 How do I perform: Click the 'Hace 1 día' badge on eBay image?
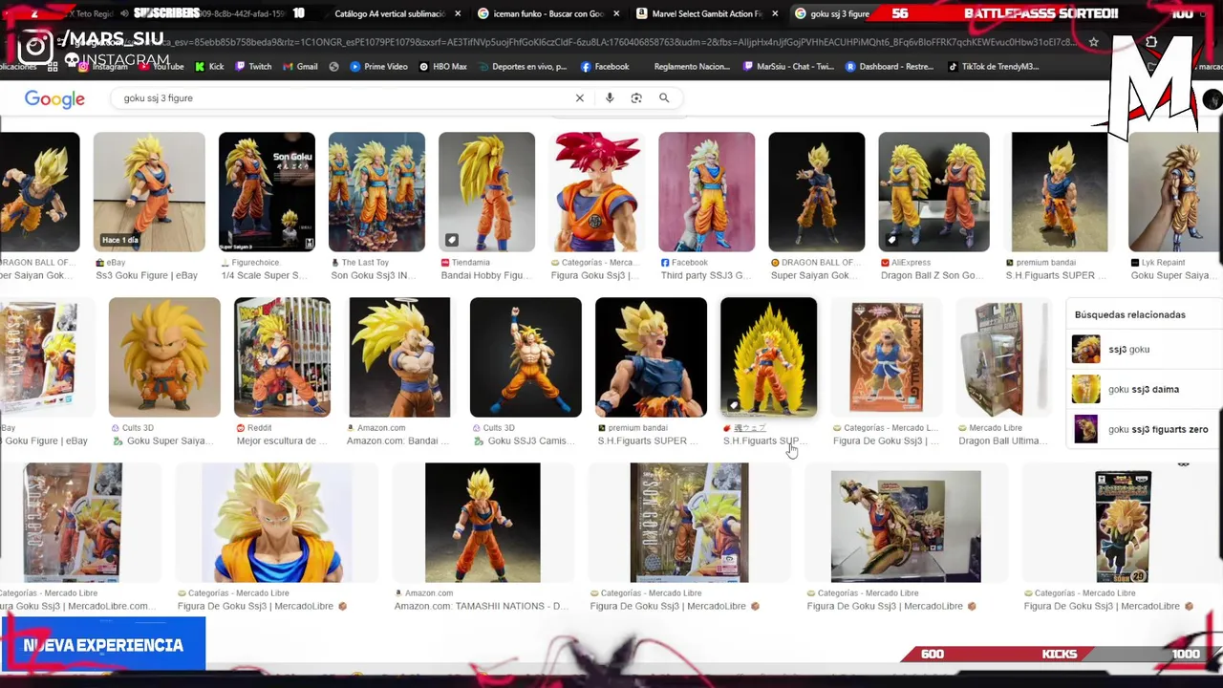coord(120,240)
